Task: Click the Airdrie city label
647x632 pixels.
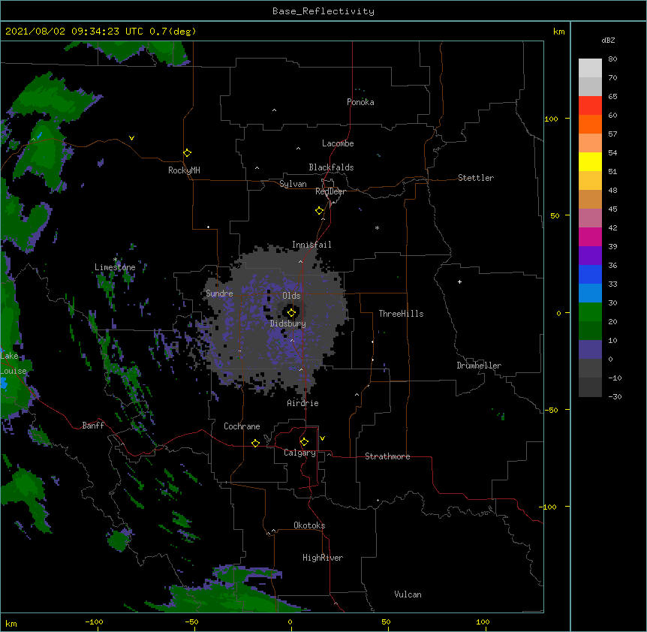Action: tap(303, 403)
